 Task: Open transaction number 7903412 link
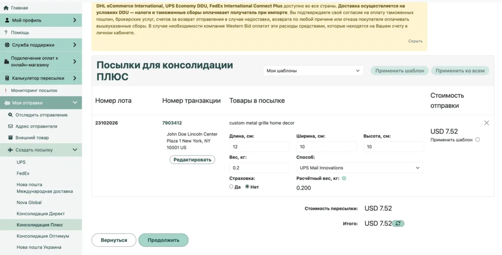[172, 123]
